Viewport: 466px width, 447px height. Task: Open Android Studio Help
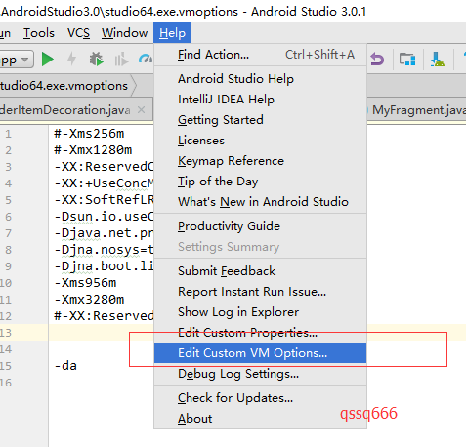pos(260,79)
